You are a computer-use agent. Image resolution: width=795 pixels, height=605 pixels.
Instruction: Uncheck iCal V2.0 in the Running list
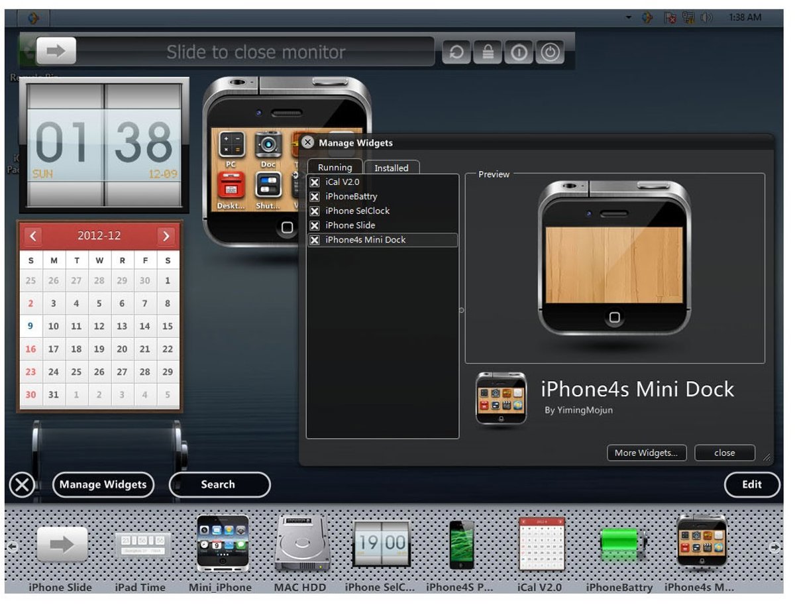coord(313,182)
